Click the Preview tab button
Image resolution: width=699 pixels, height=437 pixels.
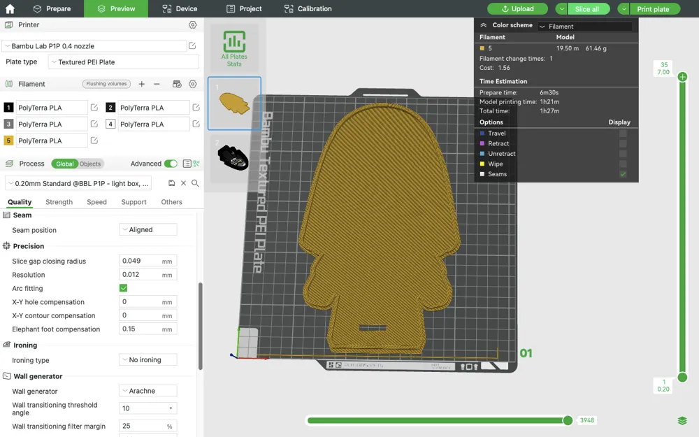(116, 8)
